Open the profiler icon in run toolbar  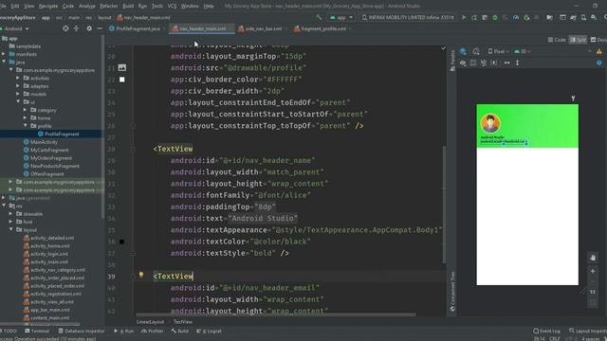click(516, 17)
